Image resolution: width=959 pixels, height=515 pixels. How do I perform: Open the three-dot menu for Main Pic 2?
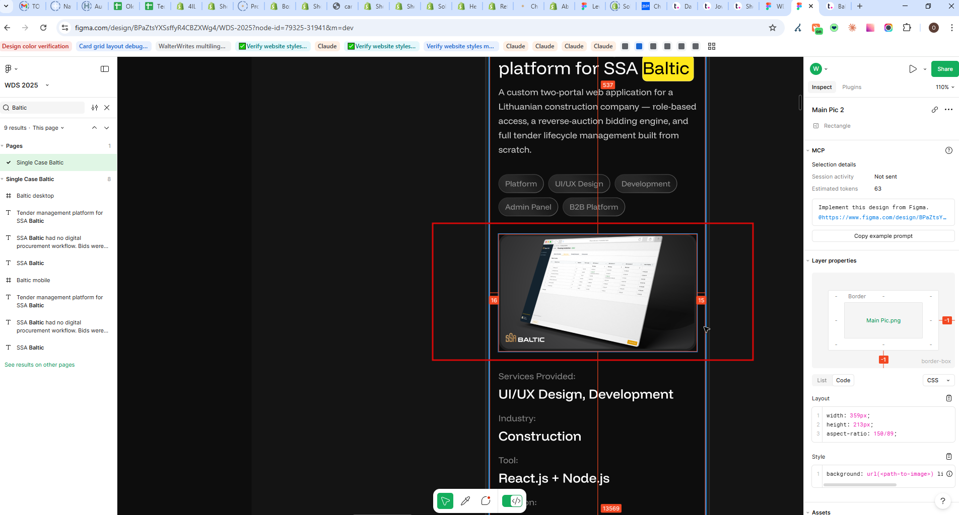949,110
